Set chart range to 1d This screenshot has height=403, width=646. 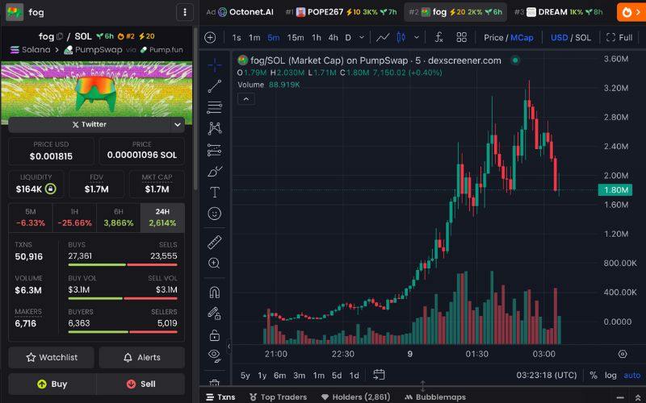[354, 376]
